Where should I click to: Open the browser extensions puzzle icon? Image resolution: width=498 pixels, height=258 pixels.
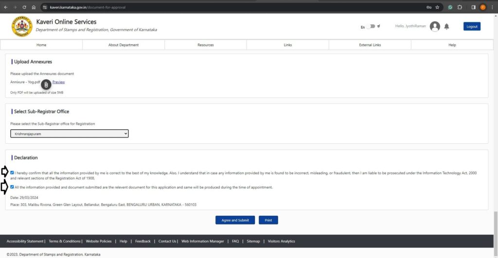click(460, 7)
